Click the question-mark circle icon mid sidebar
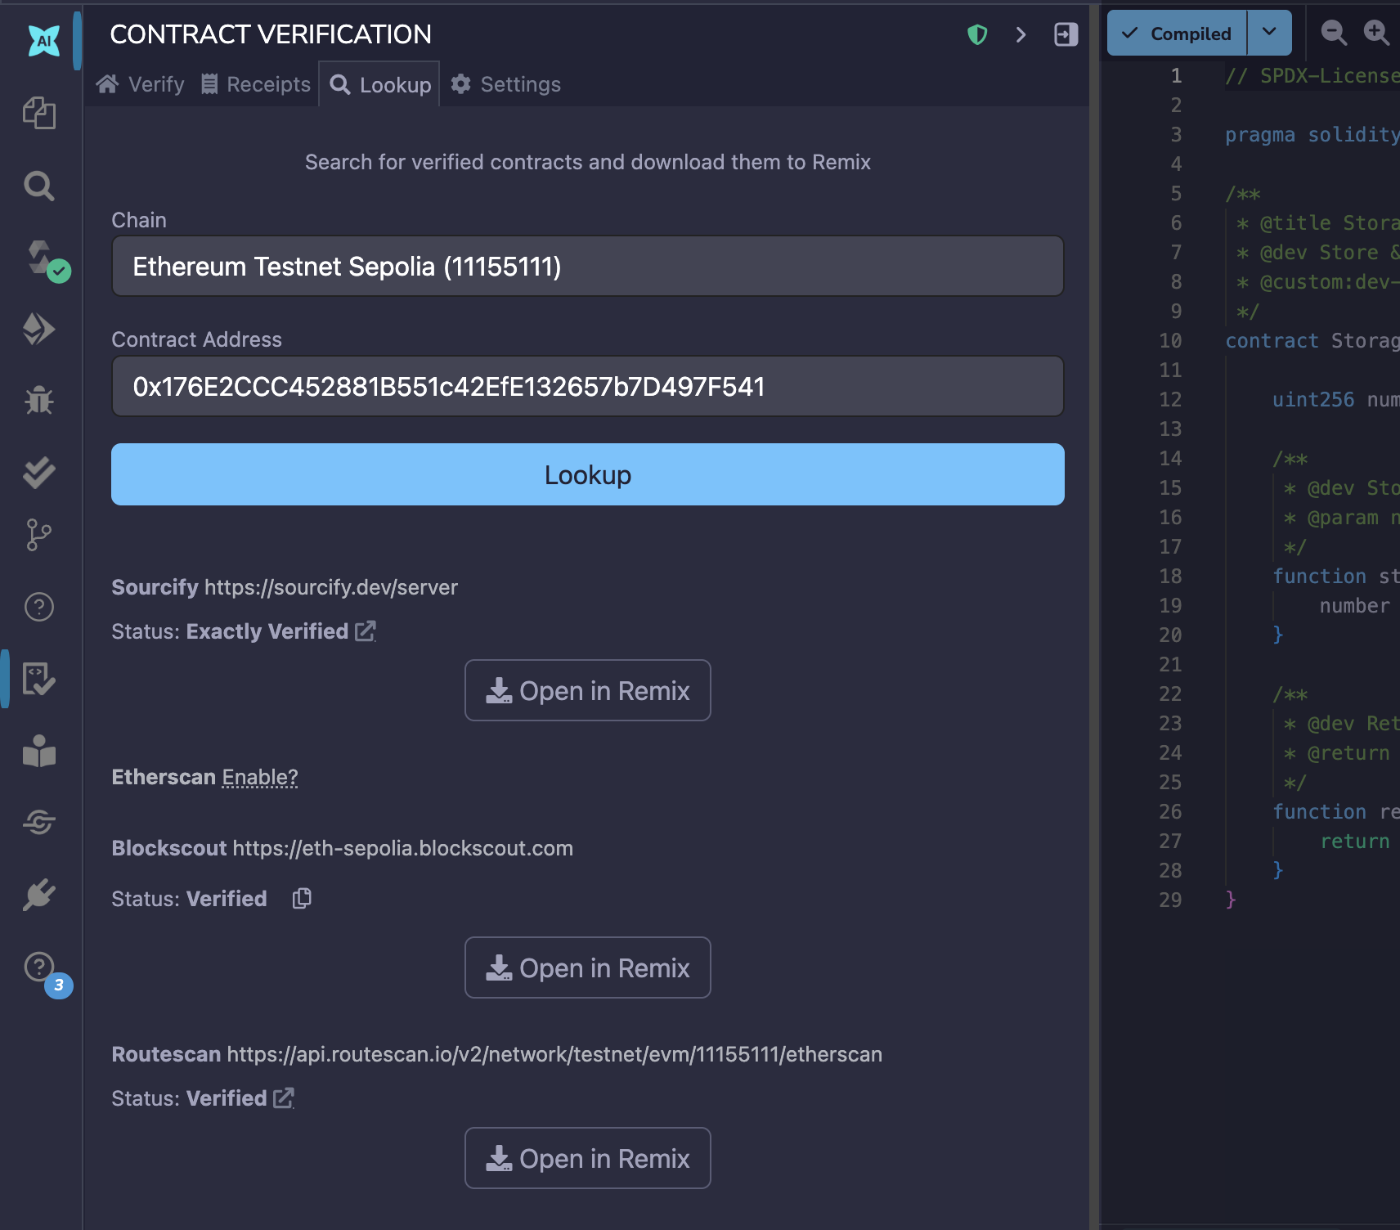This screenshot has height=1230, width=1400. coord(38,607)
